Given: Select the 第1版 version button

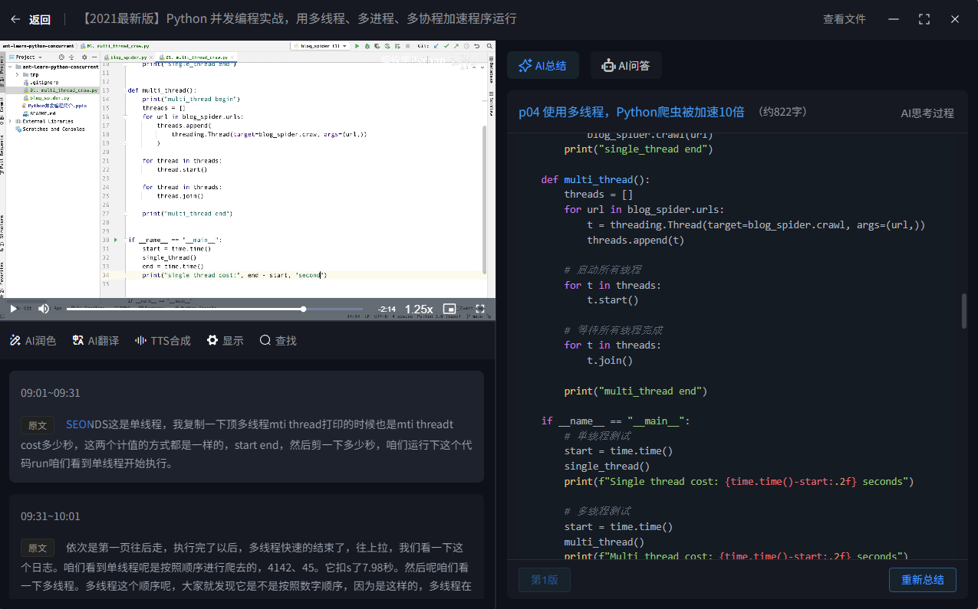Looking at the screenshot, I should point(545,580).
